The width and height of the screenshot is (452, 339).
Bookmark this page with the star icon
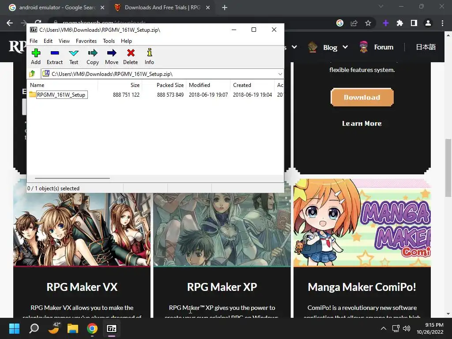[x=368, y=23]
